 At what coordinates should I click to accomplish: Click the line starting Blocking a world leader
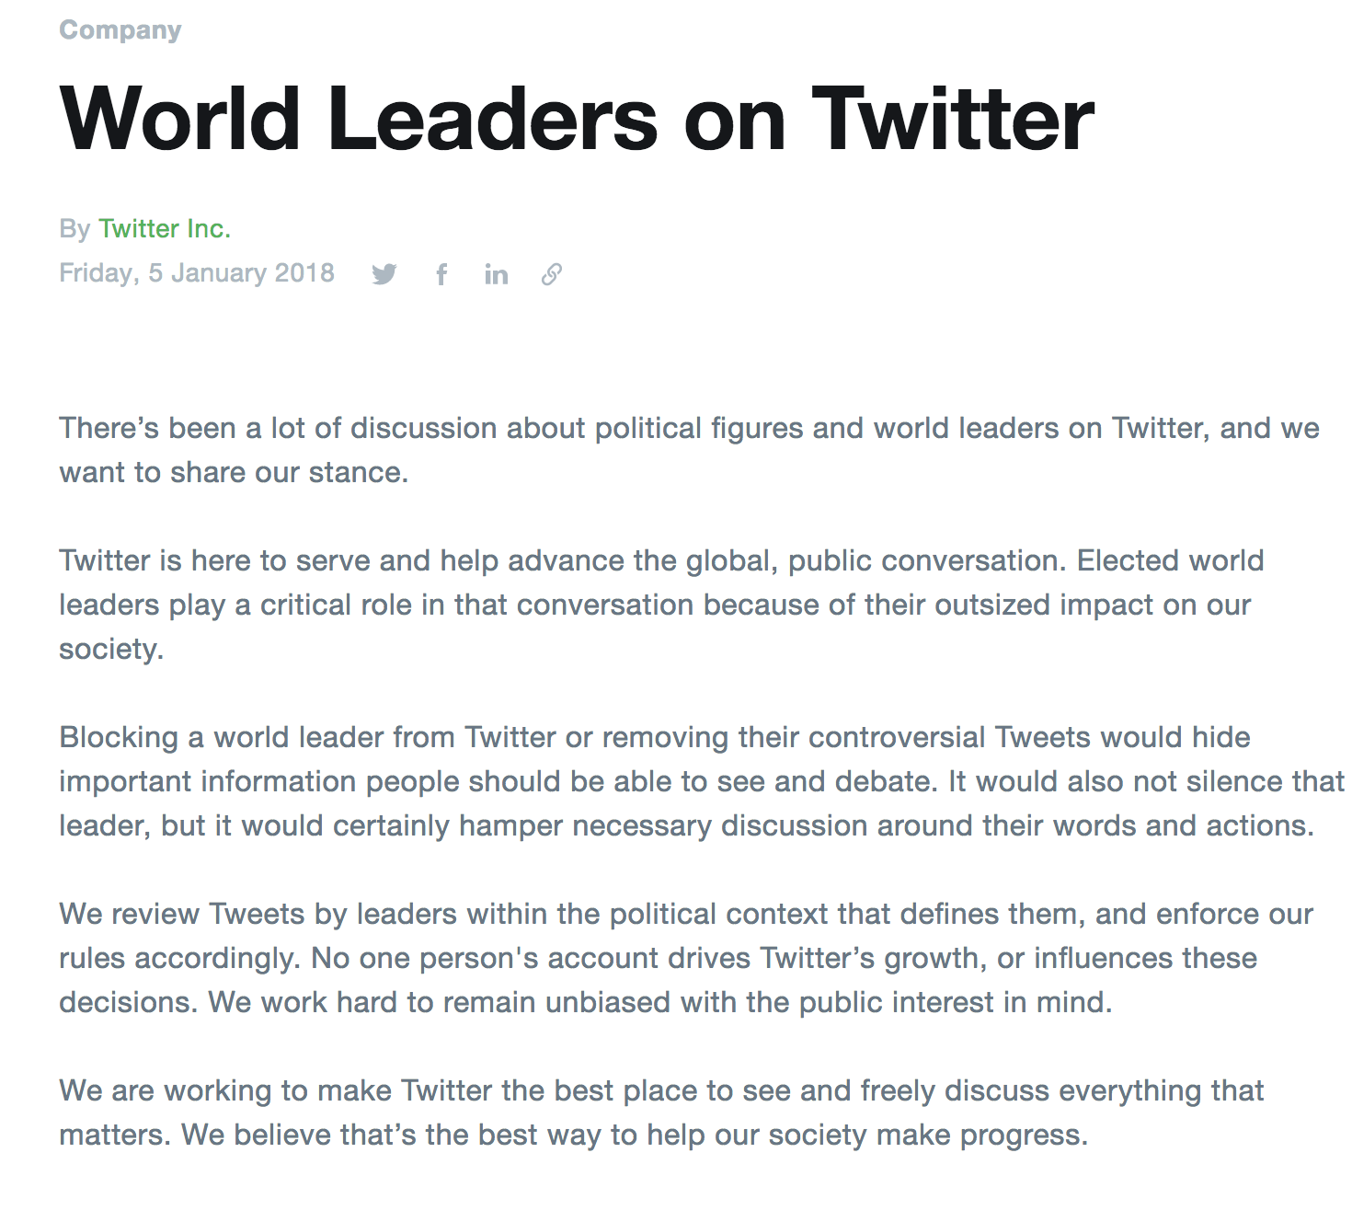[655, 737]
